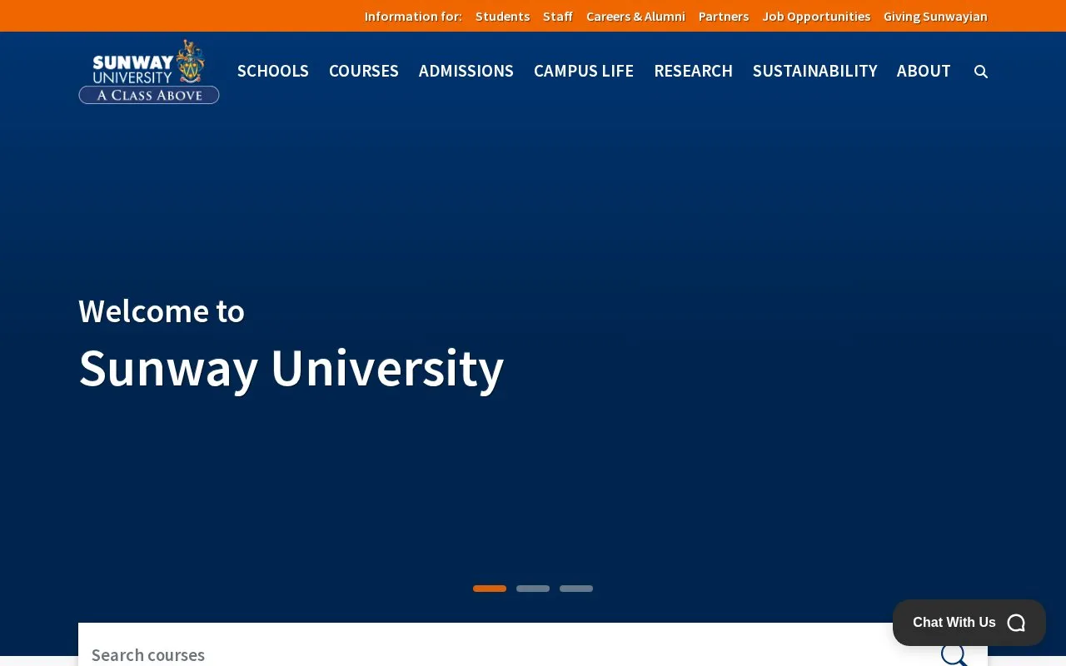Open the site search magnifier icon
Image resolution: width=1066 pixels, height=666 pixels.
click(x=981, y=72)
